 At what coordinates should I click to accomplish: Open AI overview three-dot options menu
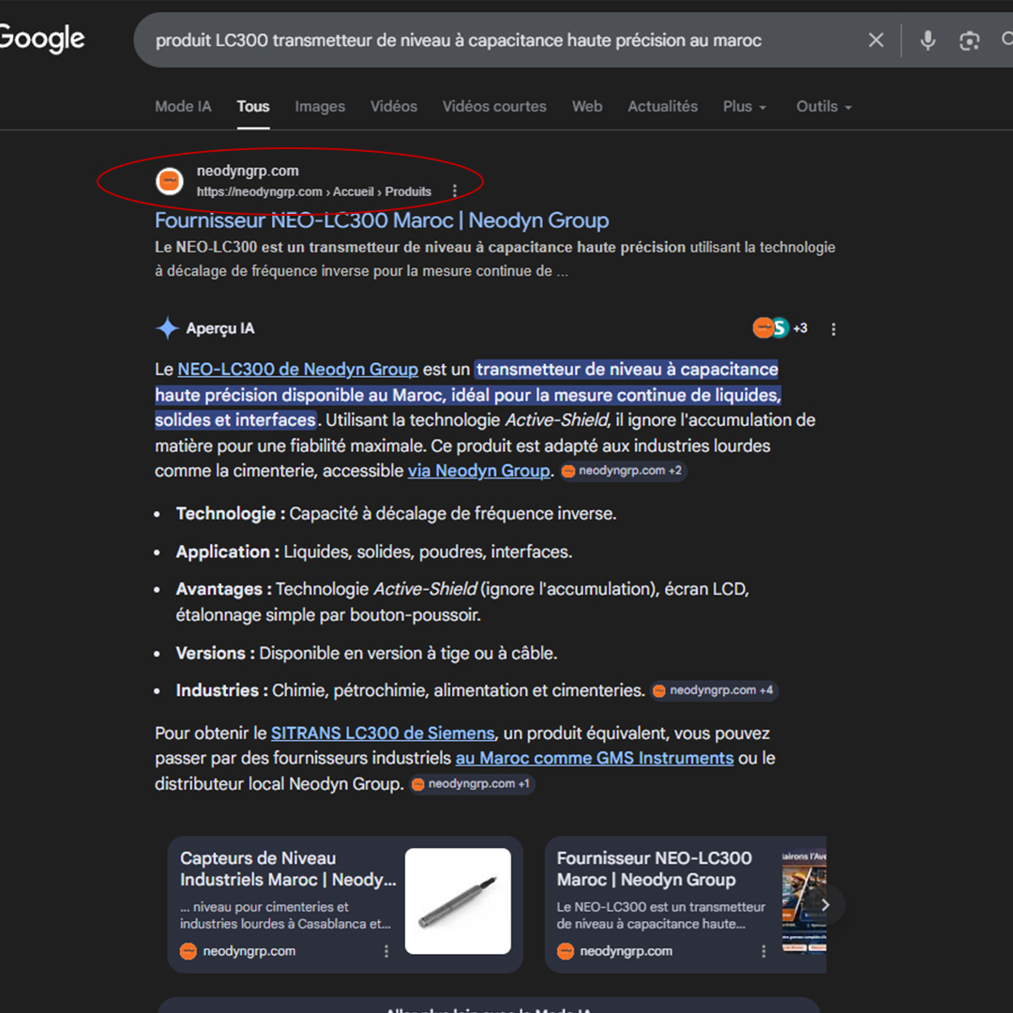834,329
